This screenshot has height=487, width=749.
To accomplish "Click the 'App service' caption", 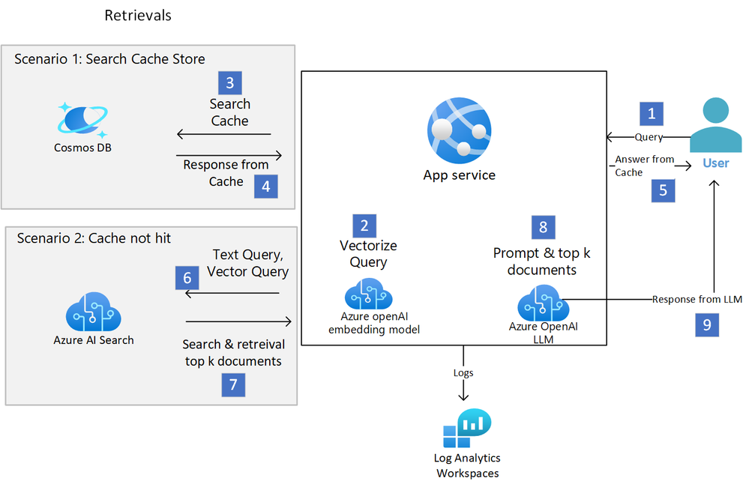I will coord(459,175).
